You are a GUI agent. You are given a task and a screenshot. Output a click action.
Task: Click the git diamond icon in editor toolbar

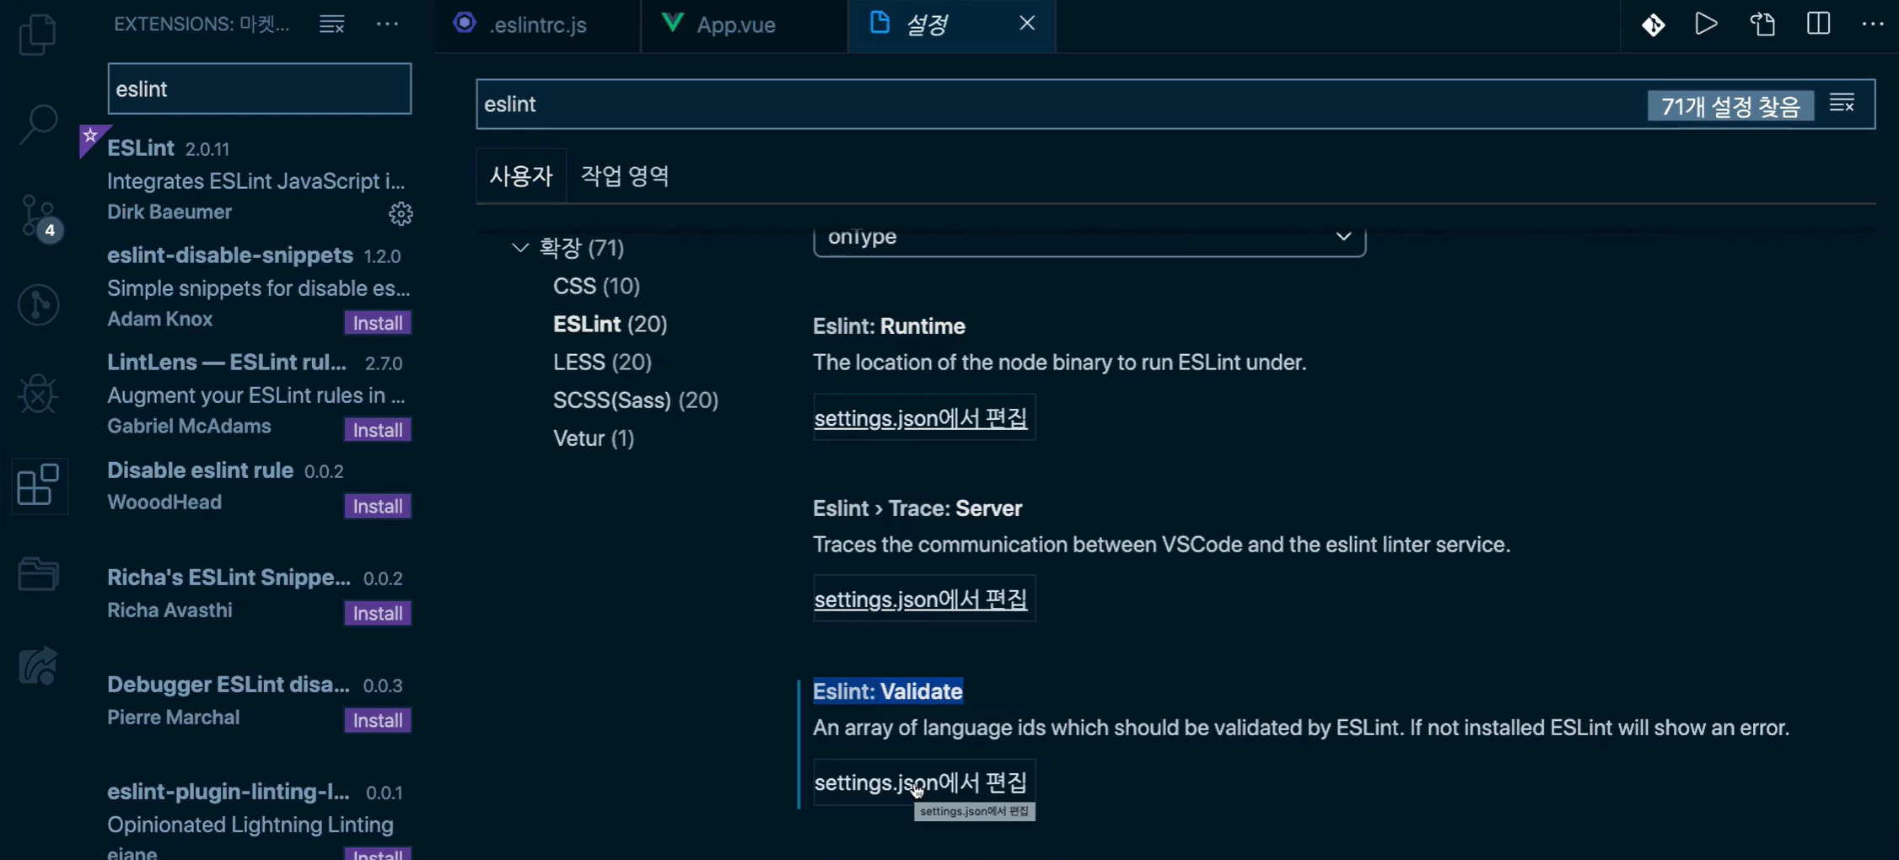1654,24
